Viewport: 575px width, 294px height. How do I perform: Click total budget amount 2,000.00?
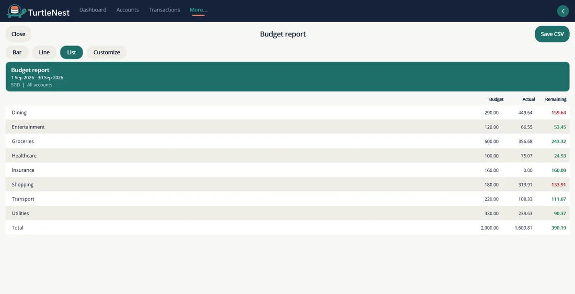490,228
